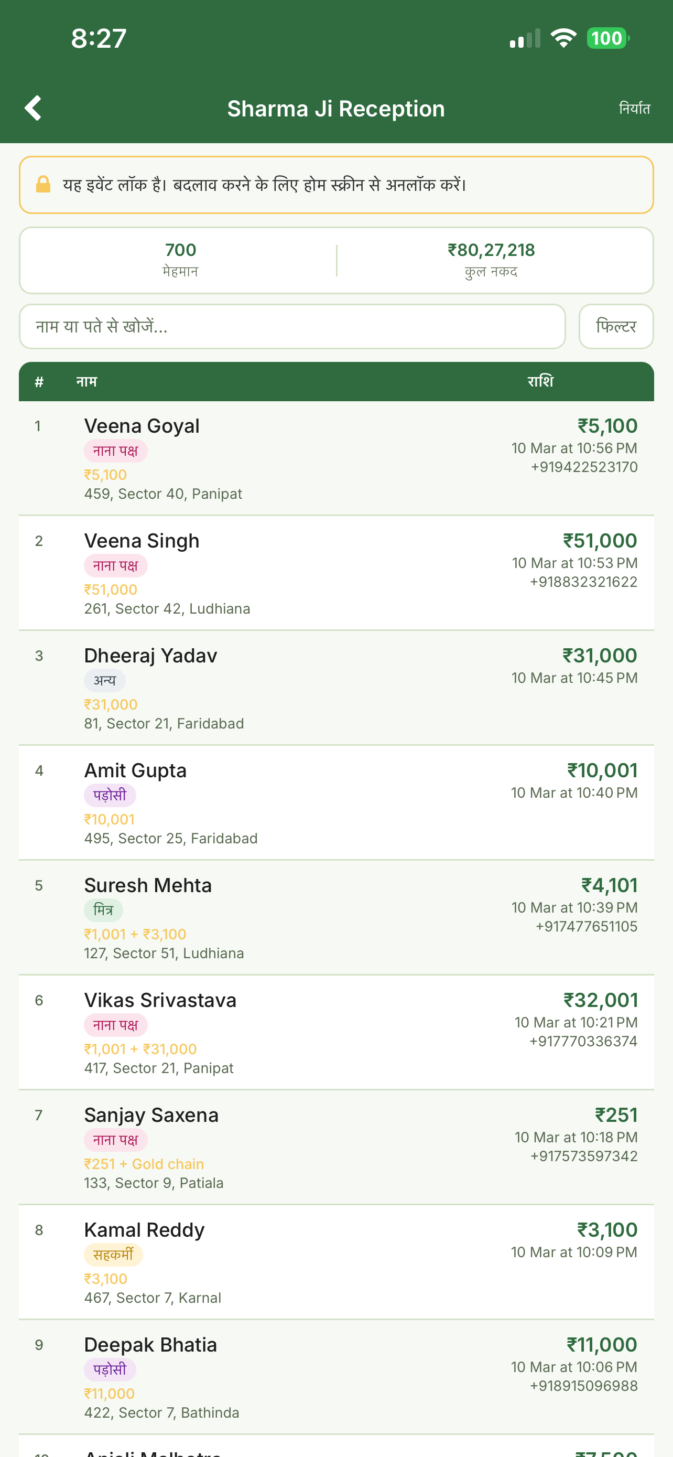673x1457 pixels.
Task: Tap the cellular signal bars icon
Action: tap(525, 38)
